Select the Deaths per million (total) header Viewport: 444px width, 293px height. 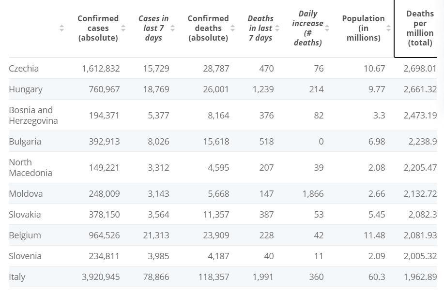pyautogui.click(x=420, y=28)
